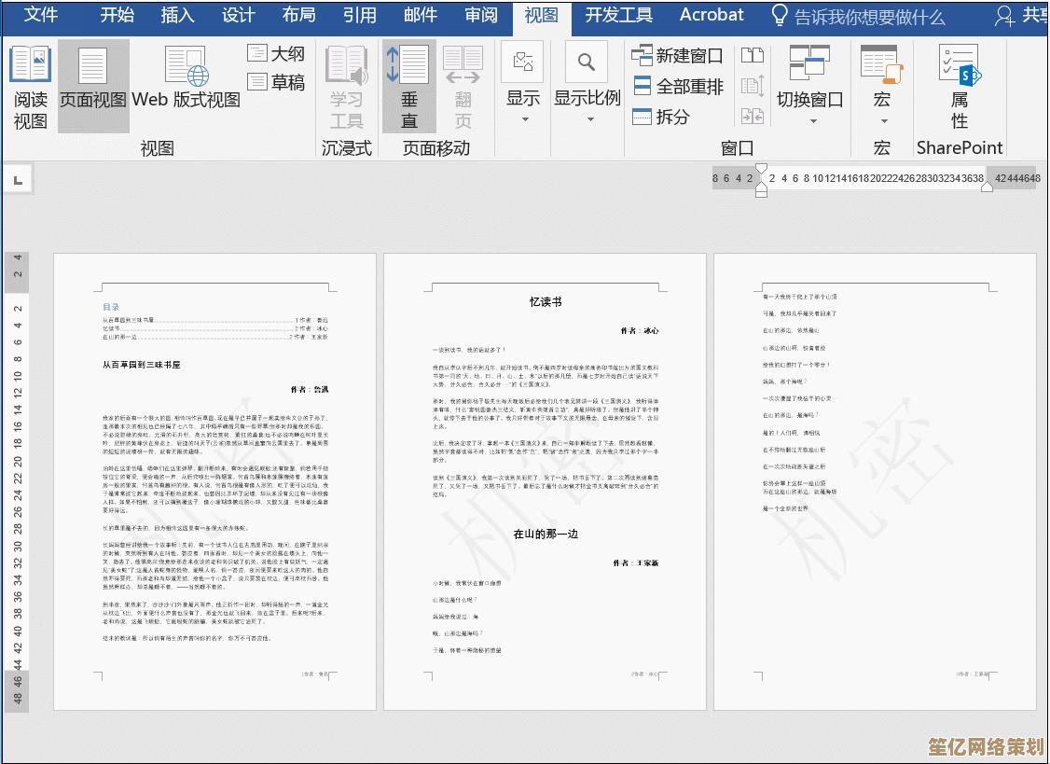Click the heading 从百草园到三味书屋
Viewport: 1050px width, 764px height.
point(142,365)
